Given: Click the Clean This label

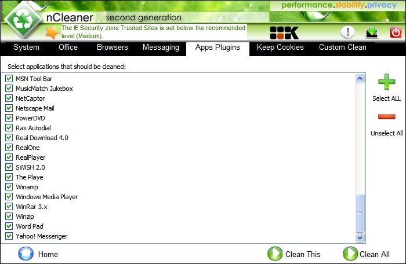Looking at the screenshot, I should (303, 254).
